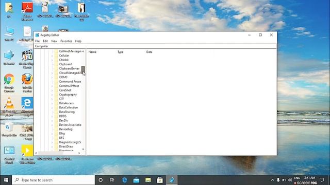330x185 pixels.
Task: Open Task View on the taskbar
Action: coord(112,180)
